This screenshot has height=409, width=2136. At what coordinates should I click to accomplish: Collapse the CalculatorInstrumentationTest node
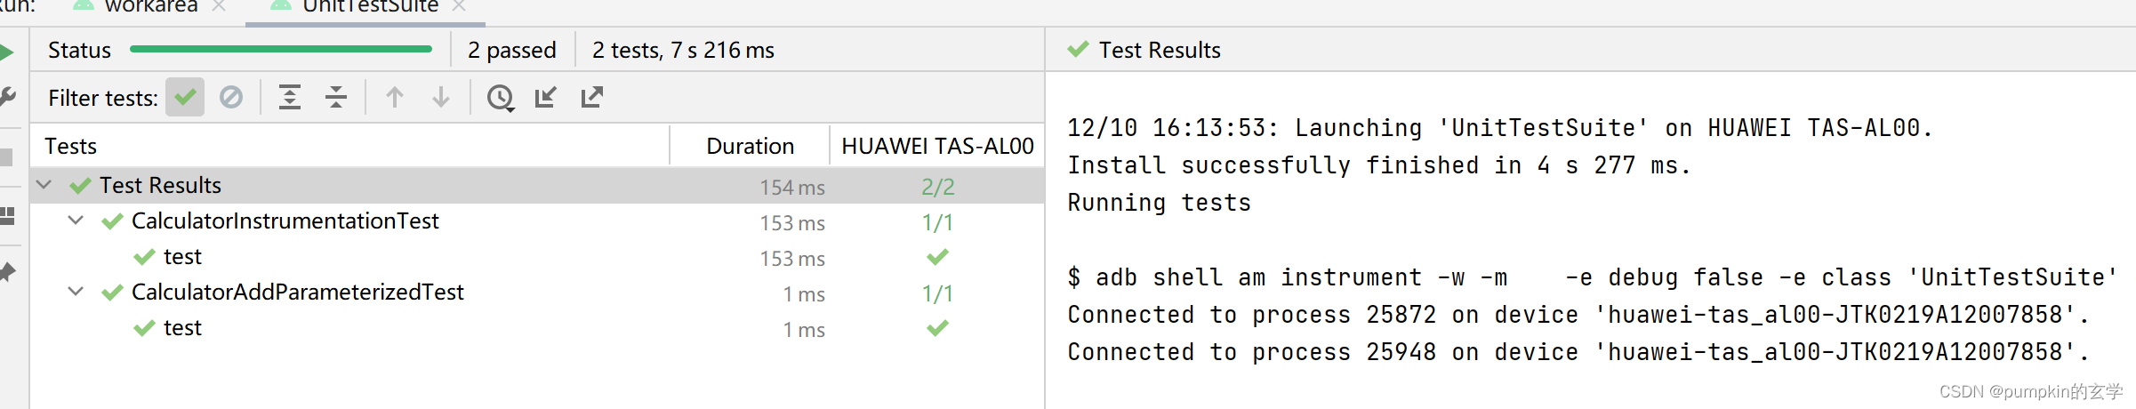tap(76, 221)
